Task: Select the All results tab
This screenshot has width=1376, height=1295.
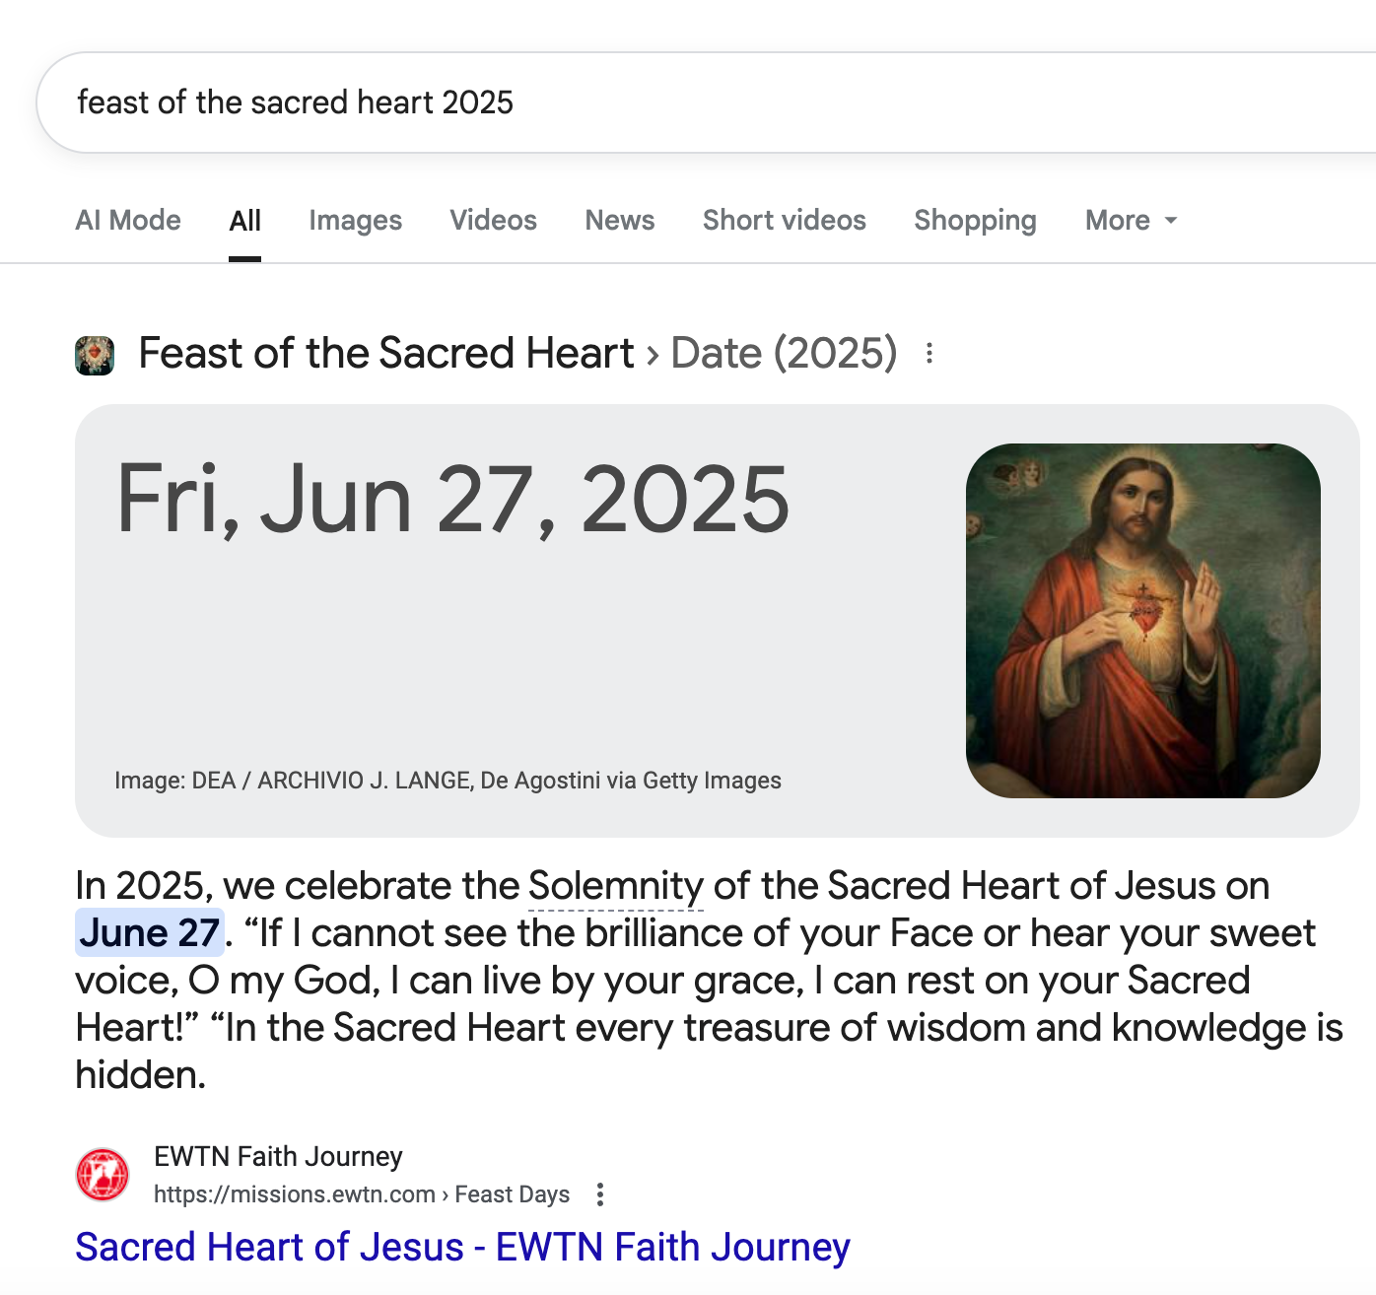Action: click(244, 220)
